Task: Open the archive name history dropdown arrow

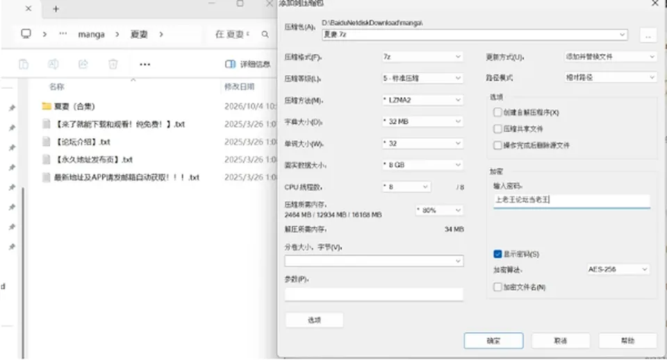Action: pos(622,35)
